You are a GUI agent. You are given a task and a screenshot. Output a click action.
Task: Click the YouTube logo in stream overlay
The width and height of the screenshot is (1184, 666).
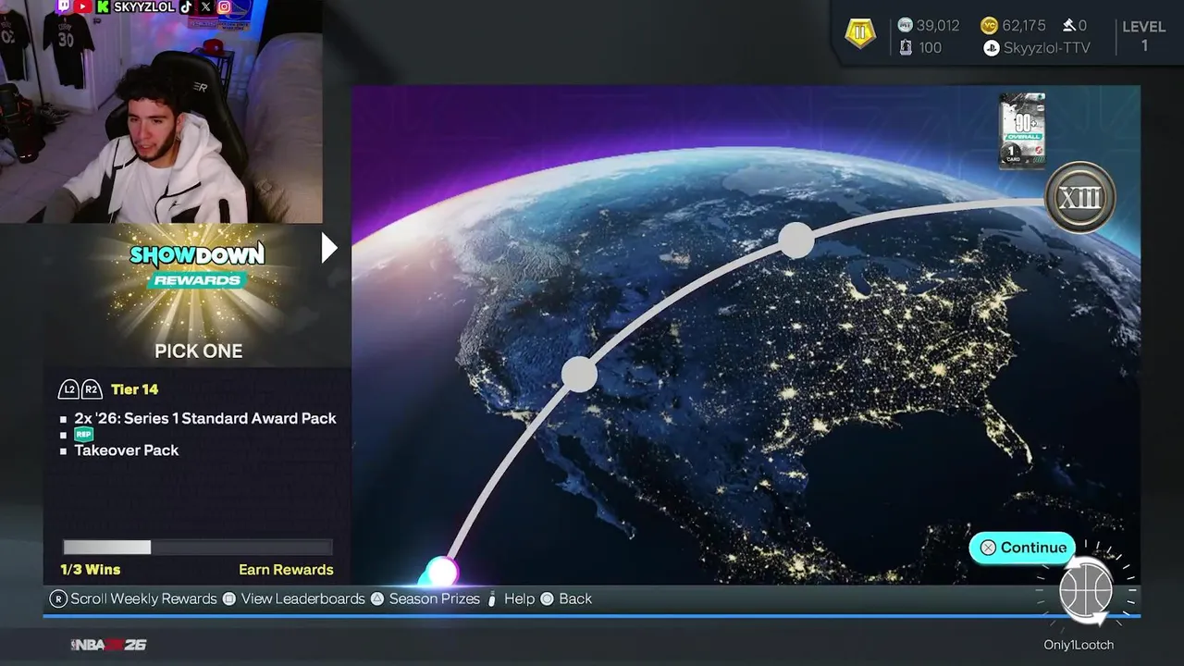pyautogui.click(x=81, y=6)
